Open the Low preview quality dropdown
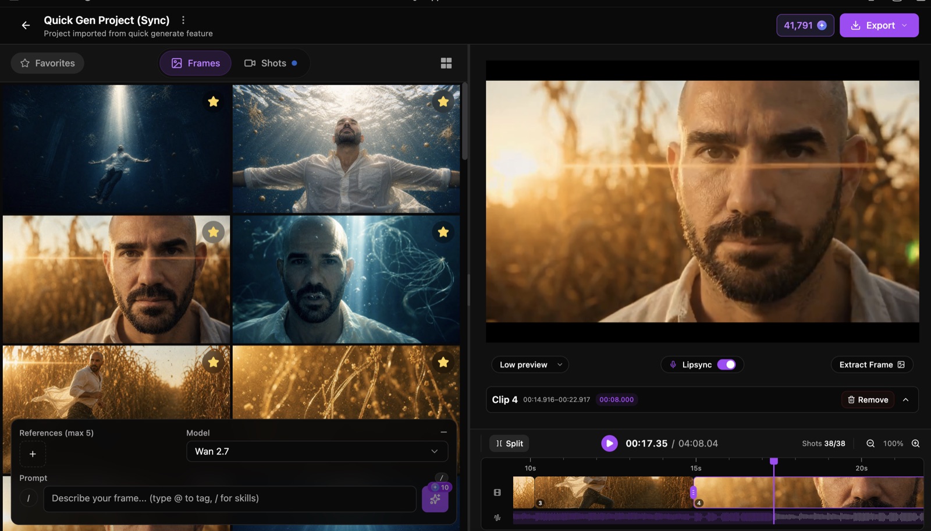The width and height of the screenshot is (931, 531). [x=530, y=364]
